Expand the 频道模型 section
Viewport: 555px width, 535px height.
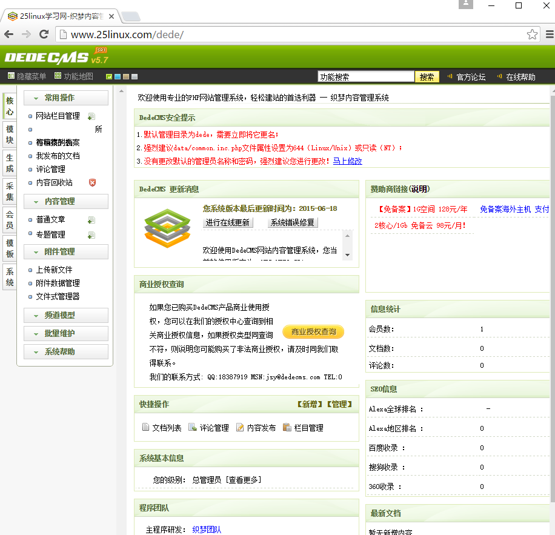[66, 315]
